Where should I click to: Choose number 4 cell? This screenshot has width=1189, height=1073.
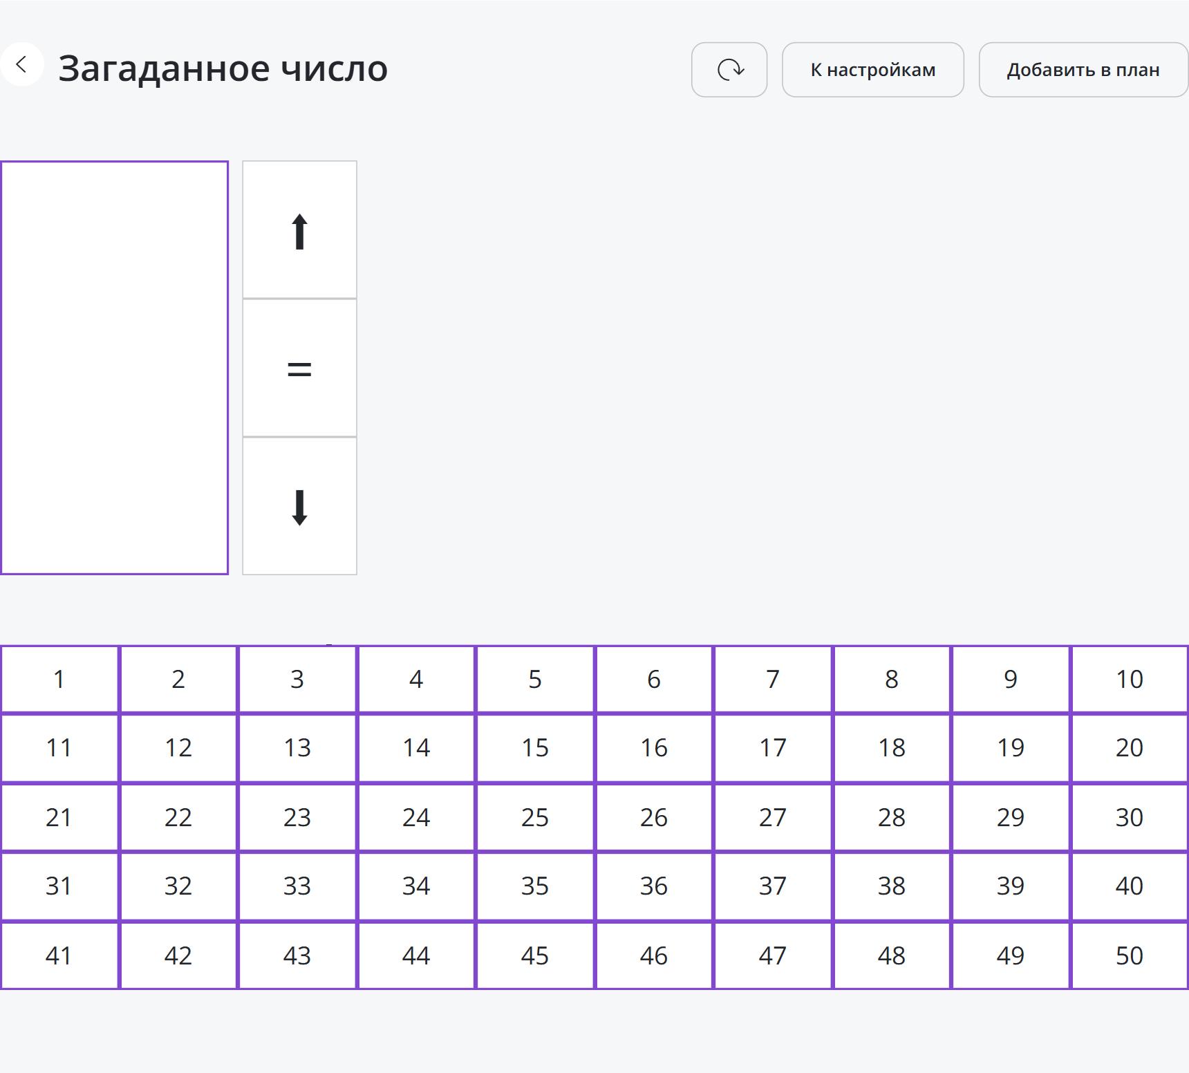coord(416,679)
